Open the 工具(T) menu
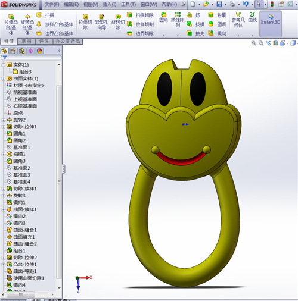This screenshot has width=298, height=301. [x=129, y=4]
